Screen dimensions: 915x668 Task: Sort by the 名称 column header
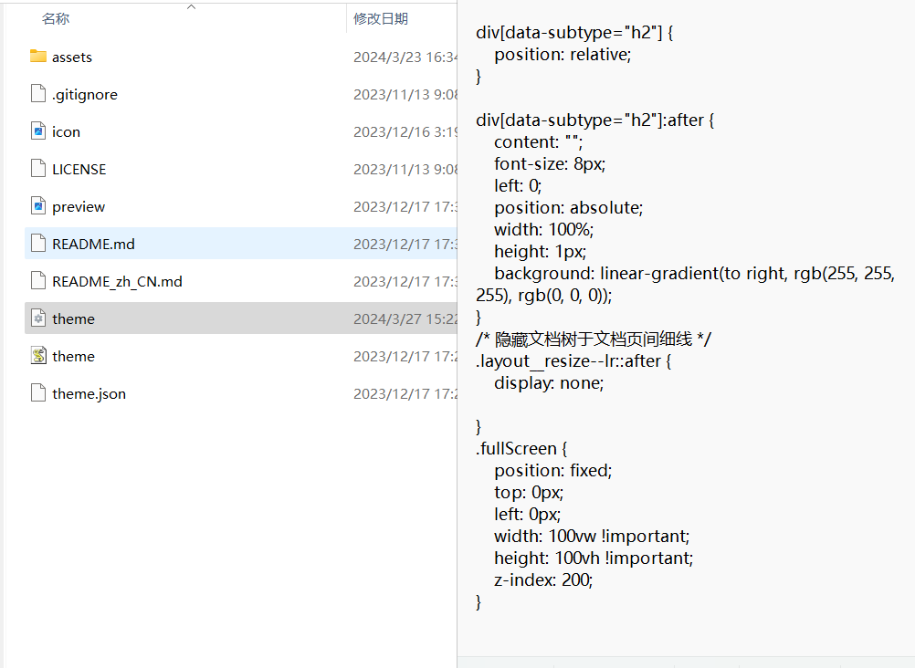pos(56,18)
